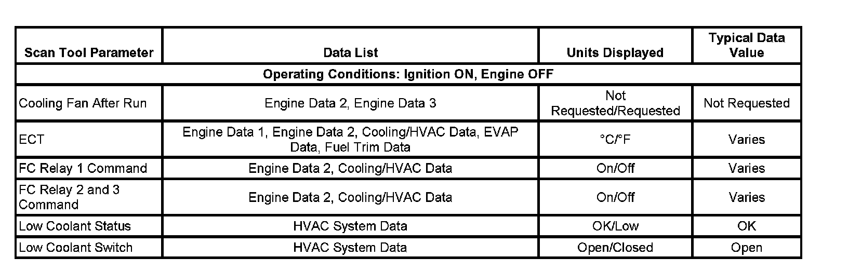Select the 'Not Requested' typical value cell
Viewport: 848px width, 271px height.
tap(746, 103)
